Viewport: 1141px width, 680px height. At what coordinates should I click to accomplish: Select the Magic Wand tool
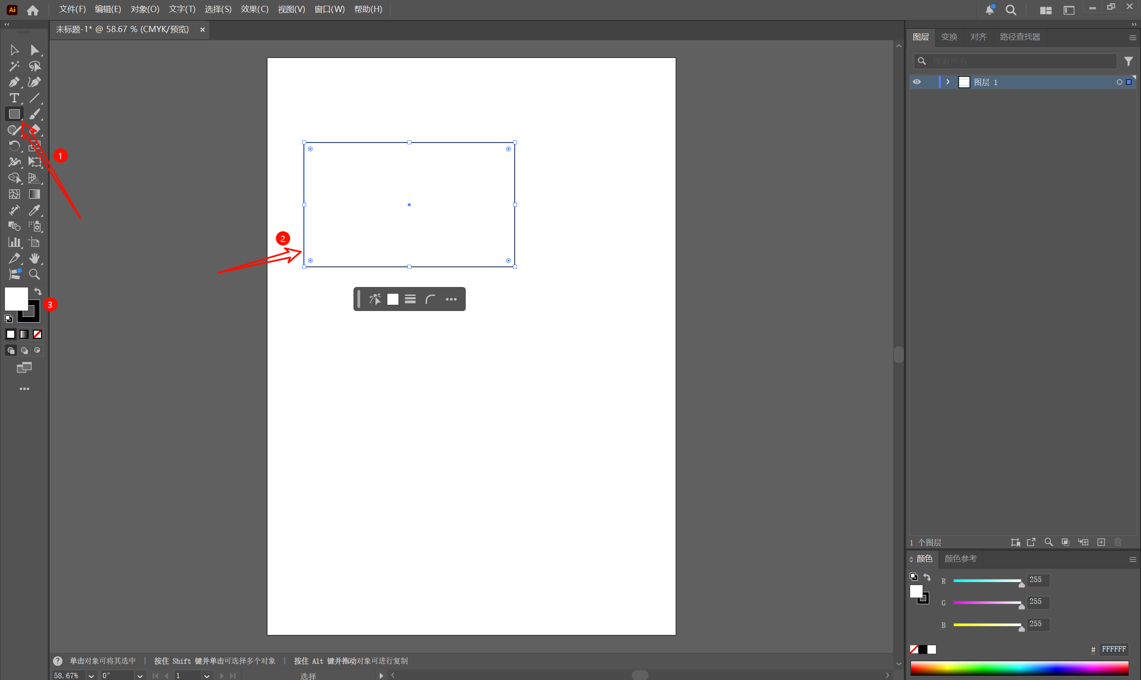[x=14, y=66]
